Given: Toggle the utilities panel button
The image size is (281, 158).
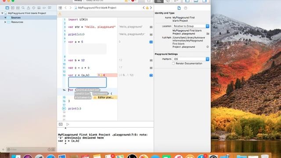Looking at the screenshot, I should (x=205, y=1).
